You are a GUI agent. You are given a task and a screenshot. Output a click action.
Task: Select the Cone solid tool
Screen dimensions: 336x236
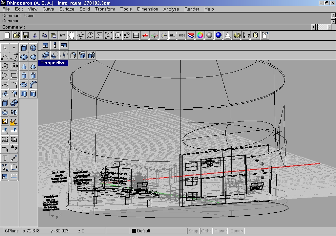(x=24, y=66)
